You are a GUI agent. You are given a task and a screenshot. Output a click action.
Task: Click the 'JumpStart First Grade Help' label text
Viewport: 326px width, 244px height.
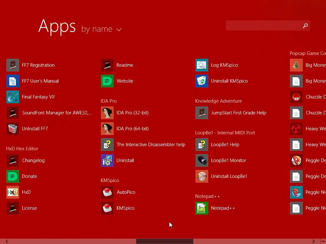(x=238, y=113)
